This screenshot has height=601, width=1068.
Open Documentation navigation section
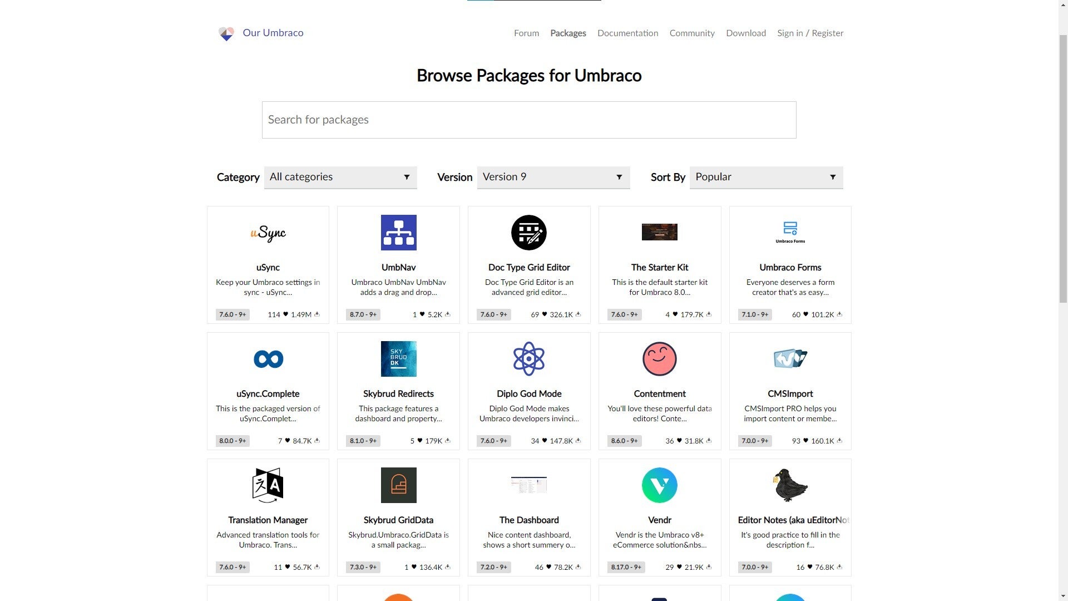click(628, 33)
